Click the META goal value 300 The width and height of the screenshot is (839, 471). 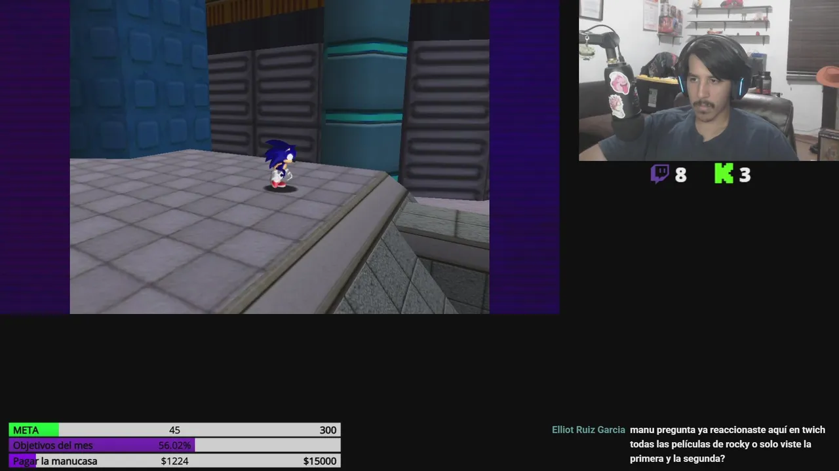pyautogui.click(x=328, y=430)
